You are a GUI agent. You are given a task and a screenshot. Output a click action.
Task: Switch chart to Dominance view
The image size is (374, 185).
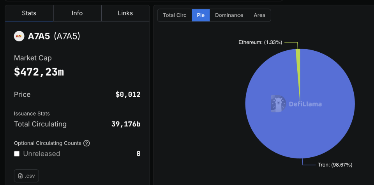[x=229, y=15]
